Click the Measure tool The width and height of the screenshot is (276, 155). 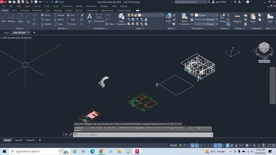click(237, 18)
